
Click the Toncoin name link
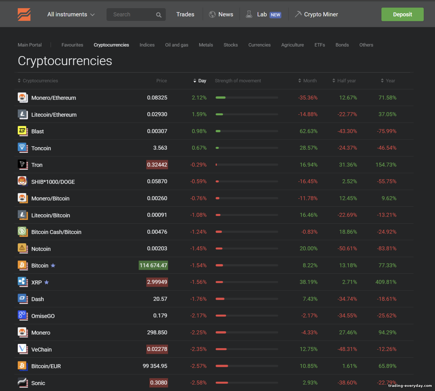coord(41,148)
